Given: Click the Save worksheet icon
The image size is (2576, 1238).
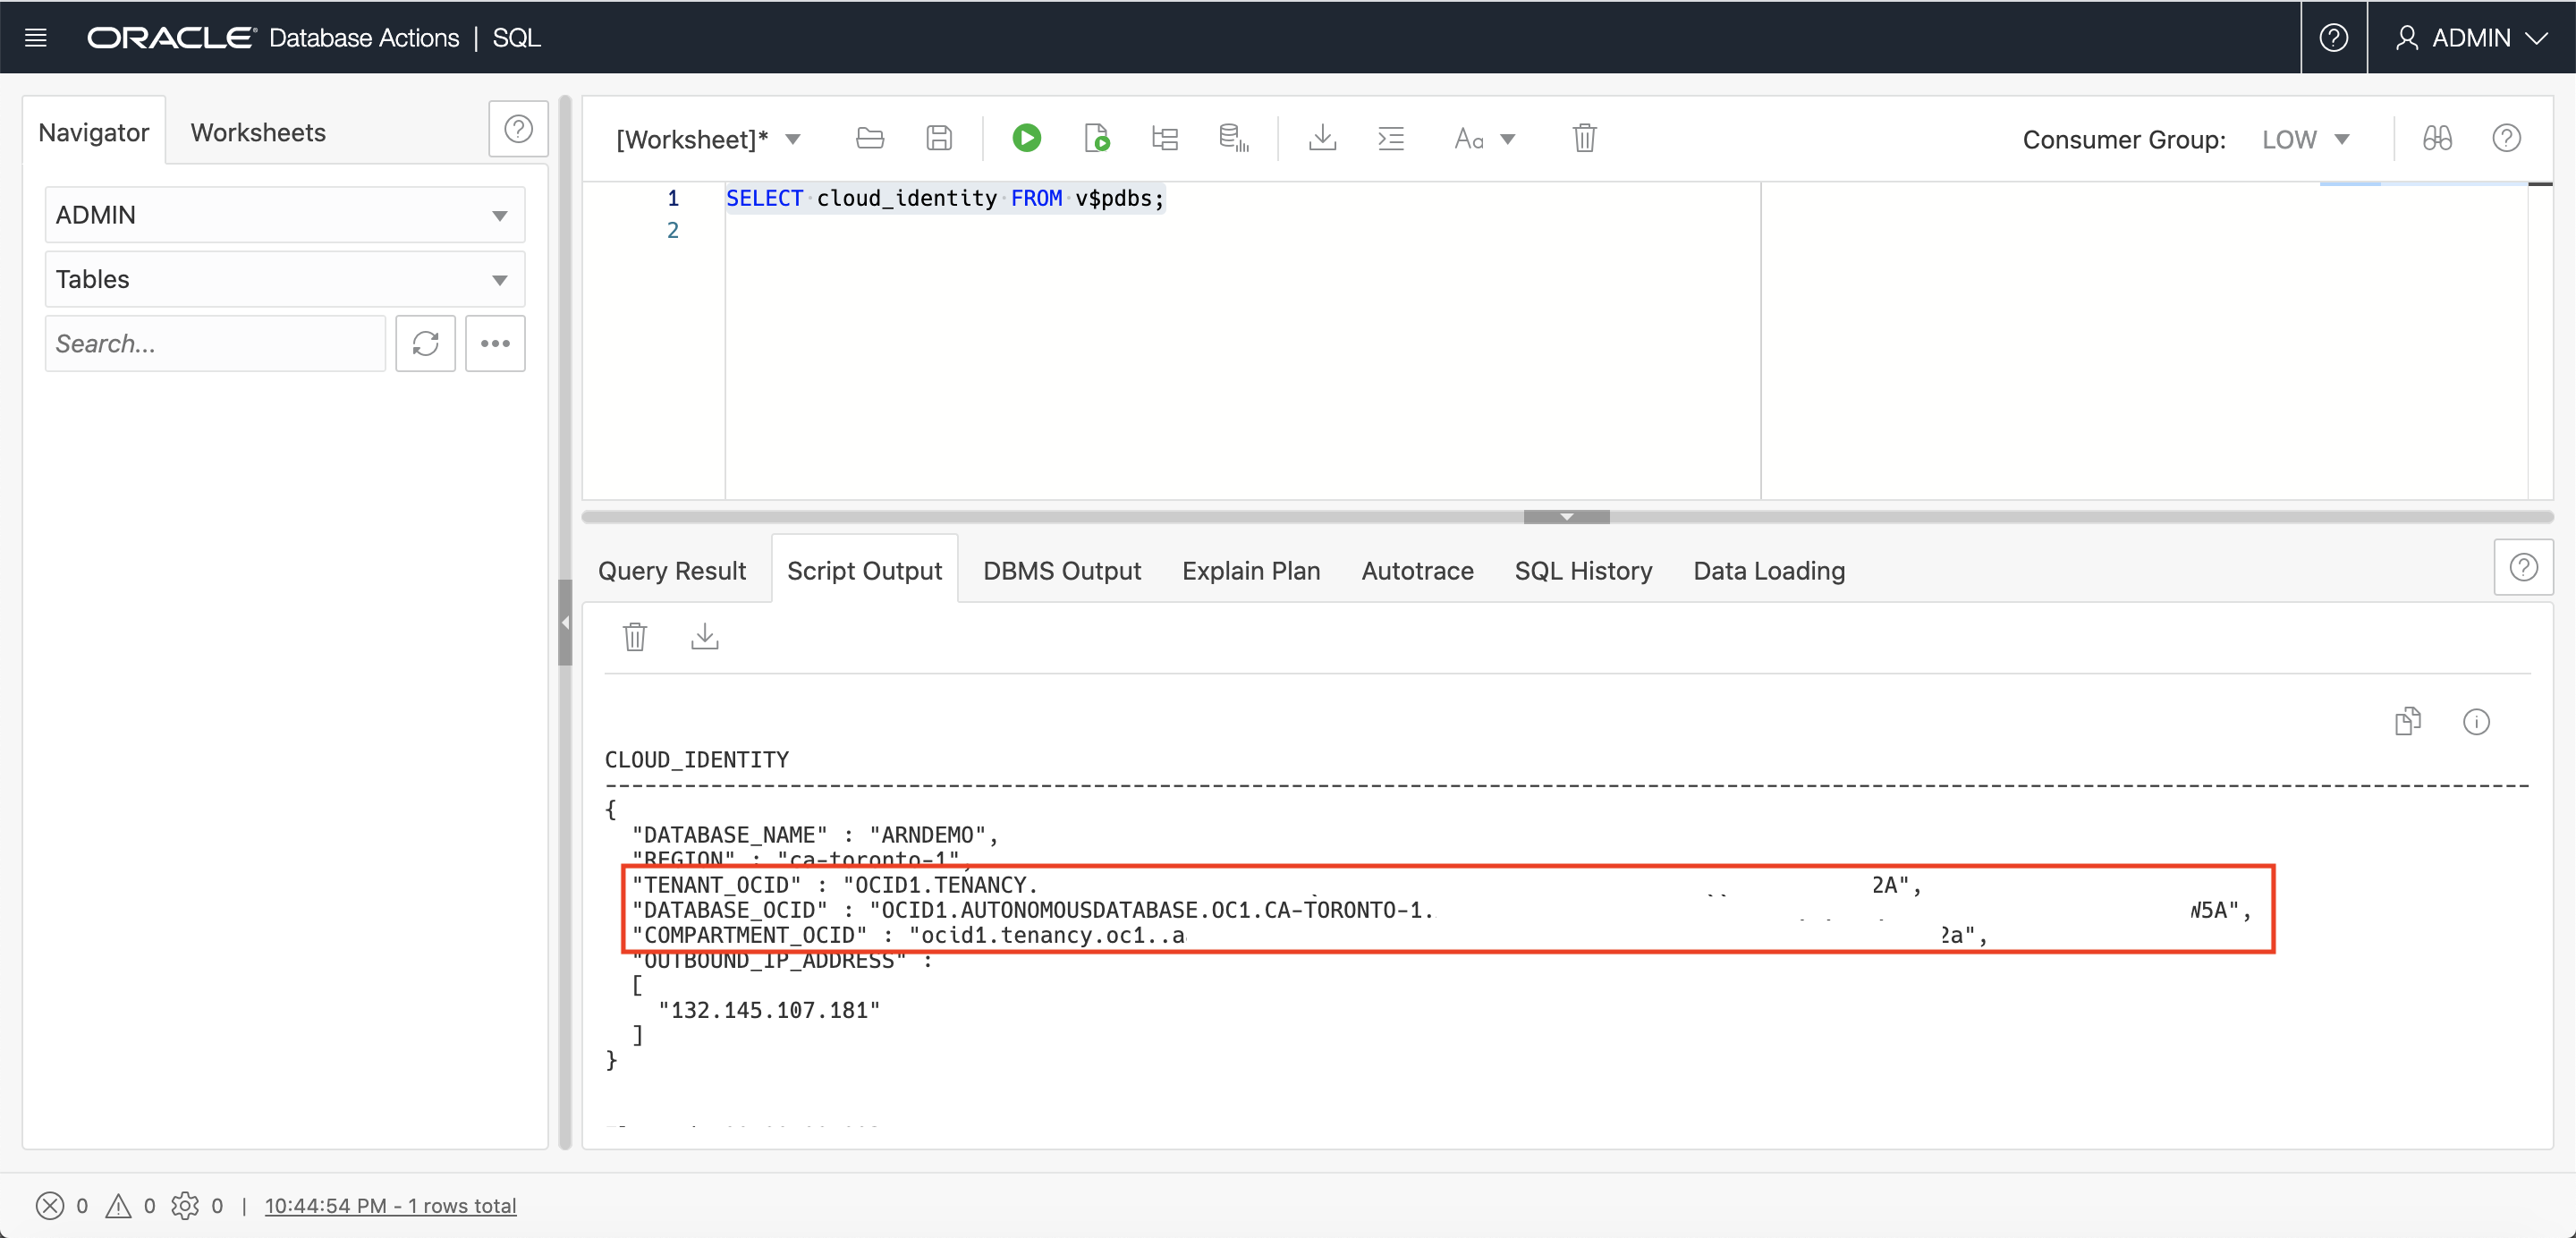Looking at the screenshot, I should [x=938, y=138].
